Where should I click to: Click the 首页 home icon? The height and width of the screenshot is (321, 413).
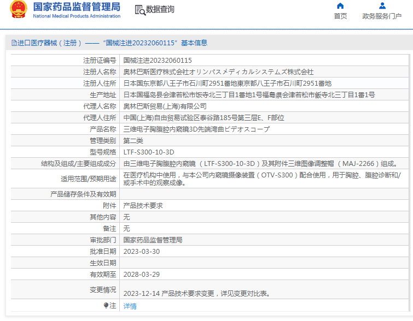(x=340, y=6)
